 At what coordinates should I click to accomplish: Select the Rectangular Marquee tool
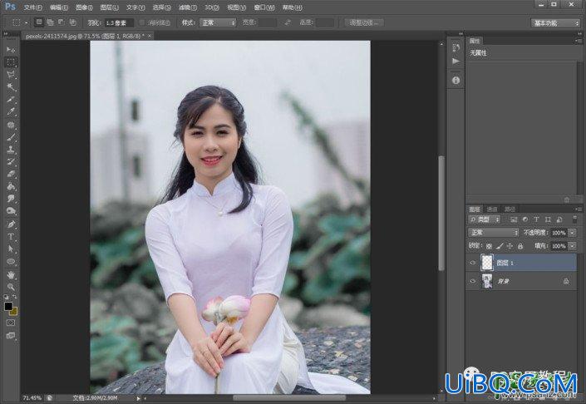click(x=11, y=62)
